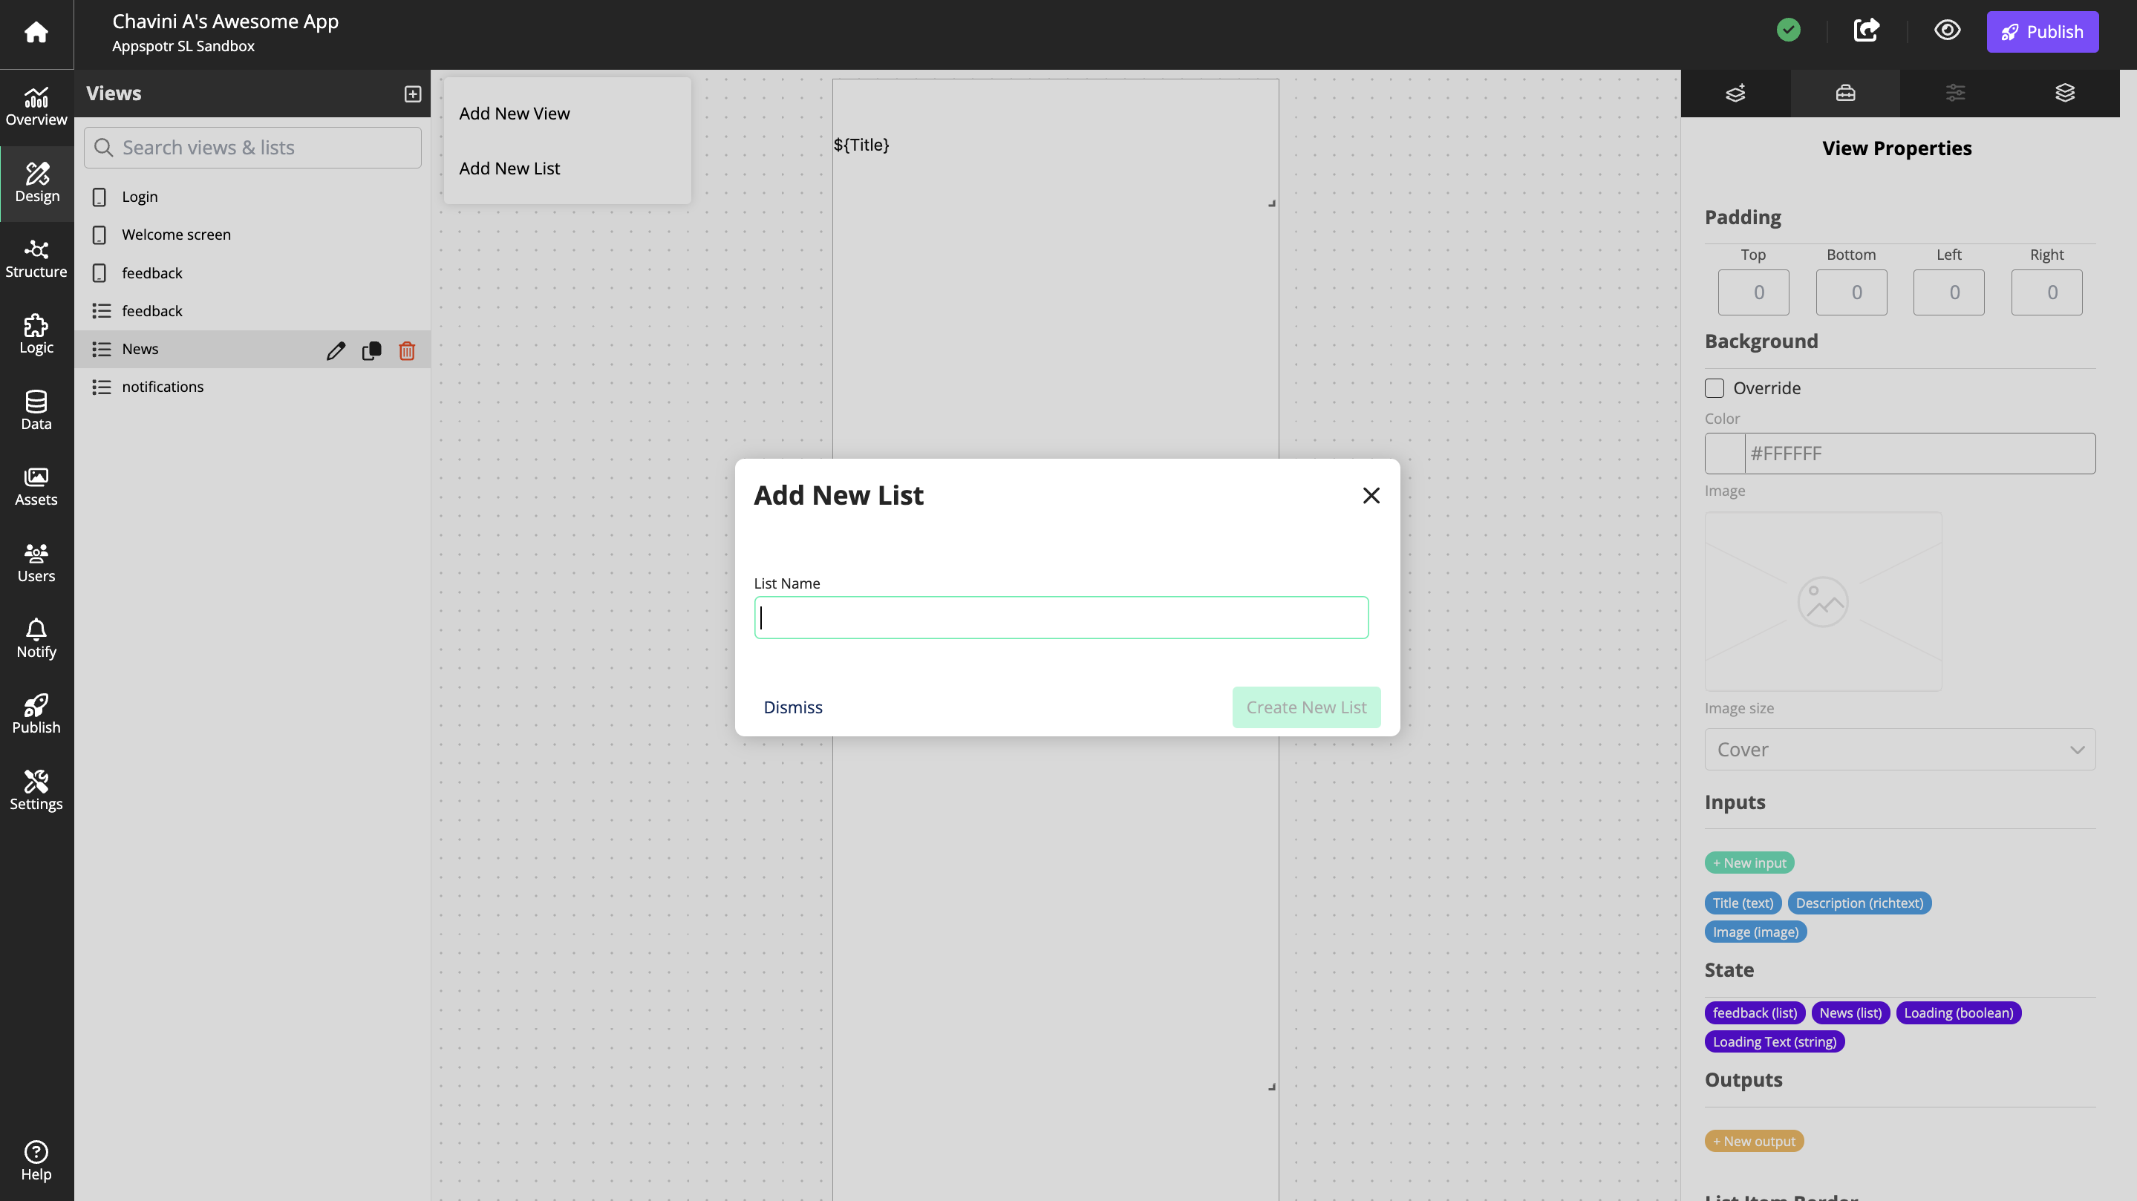The height and width of the screenshot is (1201, 2137).
Task: Click the Right padding field
Action: (x=2047, y=292)
